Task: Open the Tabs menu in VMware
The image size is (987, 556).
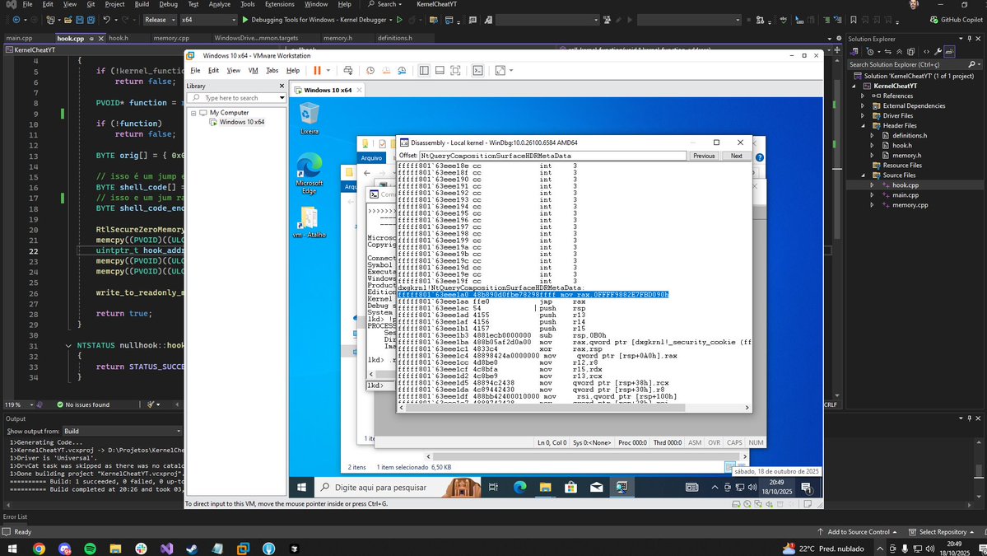Action: (x=272, y=71)
